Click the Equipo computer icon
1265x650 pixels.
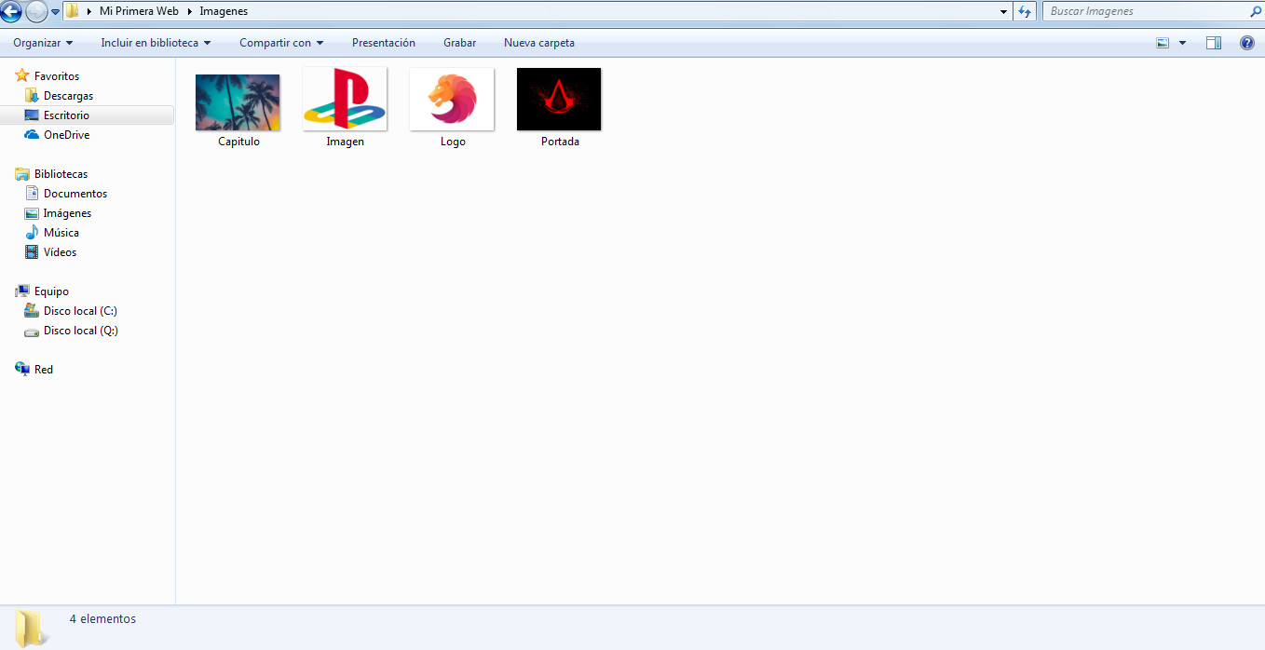coord(22,291)
